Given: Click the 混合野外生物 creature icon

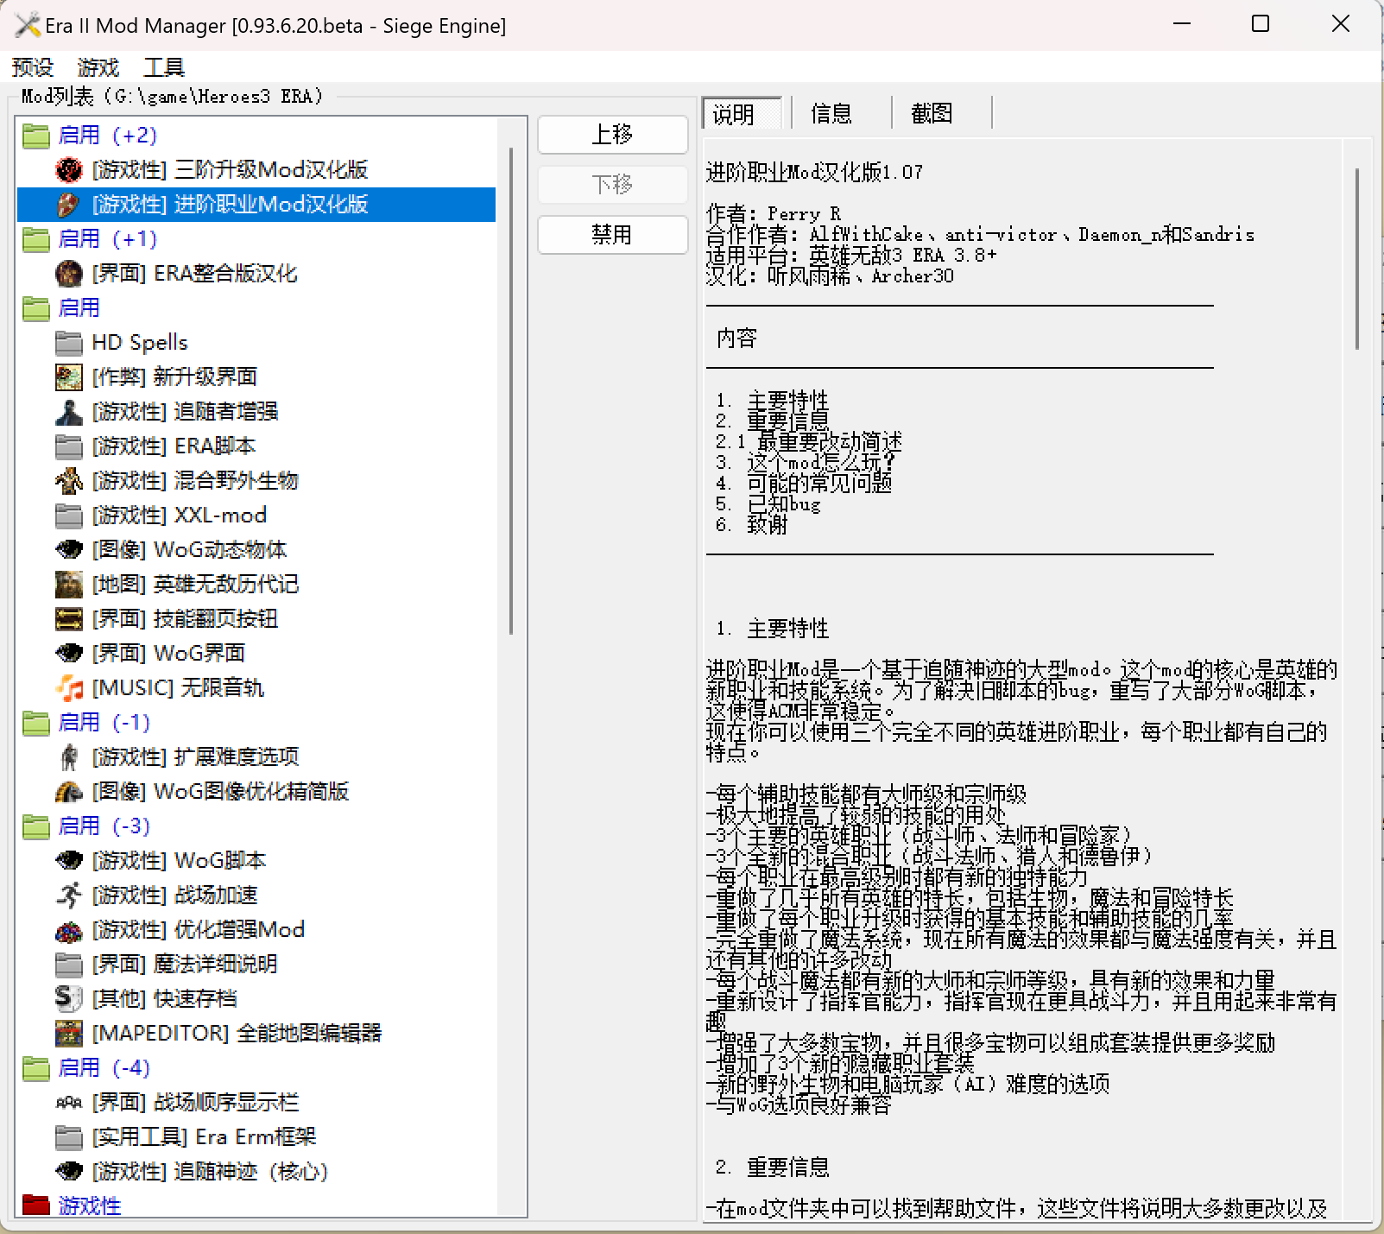Looking at the screenshot, I should (69, 481).
